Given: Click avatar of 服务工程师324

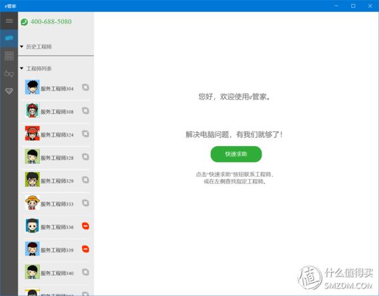Looking at the screenshot, I should coord(32,133).
